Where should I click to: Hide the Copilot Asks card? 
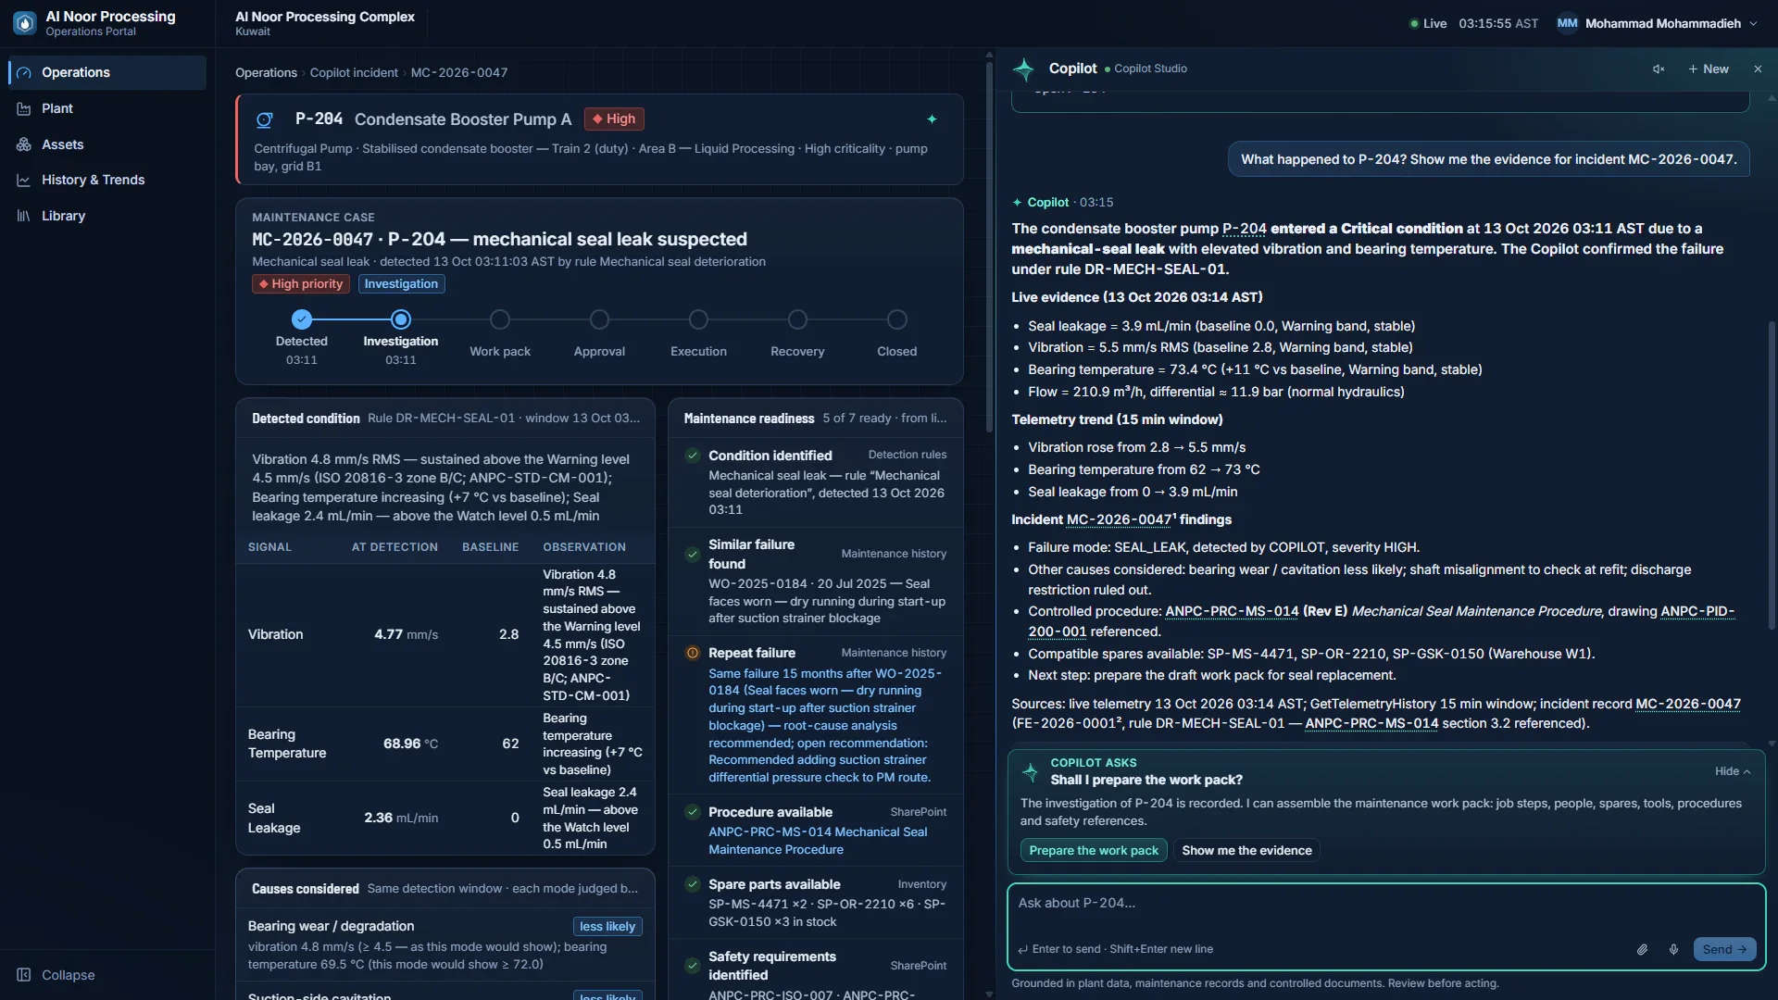click(x=1733, y=771)
